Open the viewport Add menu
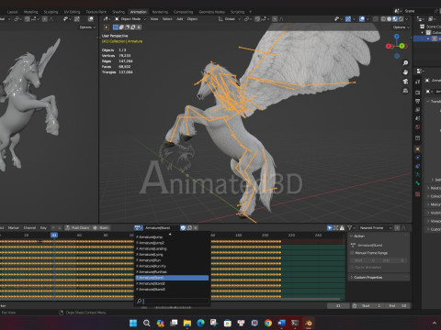This screenshot has height=330, width=441. tap(180, 19)
